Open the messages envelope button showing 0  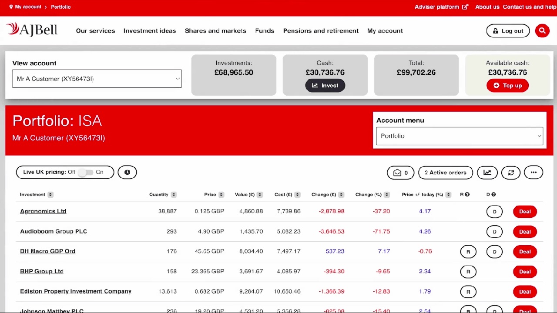pos(401,173)
